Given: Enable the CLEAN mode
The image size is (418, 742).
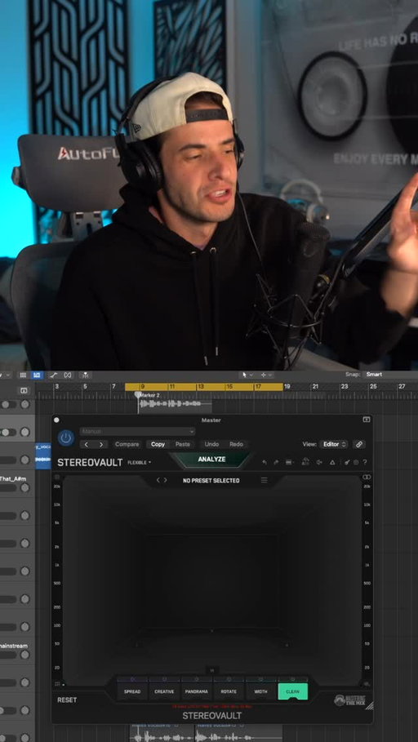Looking at the screenshot, I should (x=292, y=691).
